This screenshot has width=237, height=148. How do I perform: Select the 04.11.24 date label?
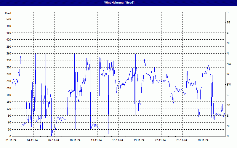32,140
